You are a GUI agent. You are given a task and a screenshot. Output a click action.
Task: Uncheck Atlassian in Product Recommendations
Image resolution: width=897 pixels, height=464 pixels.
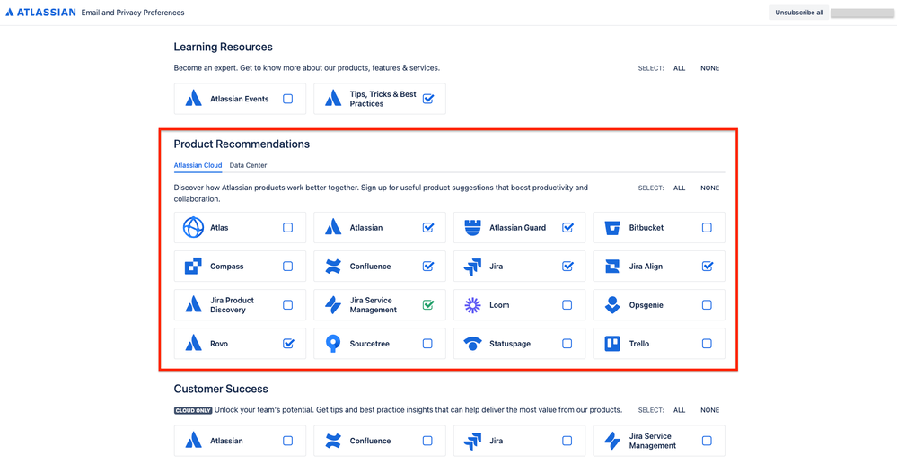(x=428, y=228)
